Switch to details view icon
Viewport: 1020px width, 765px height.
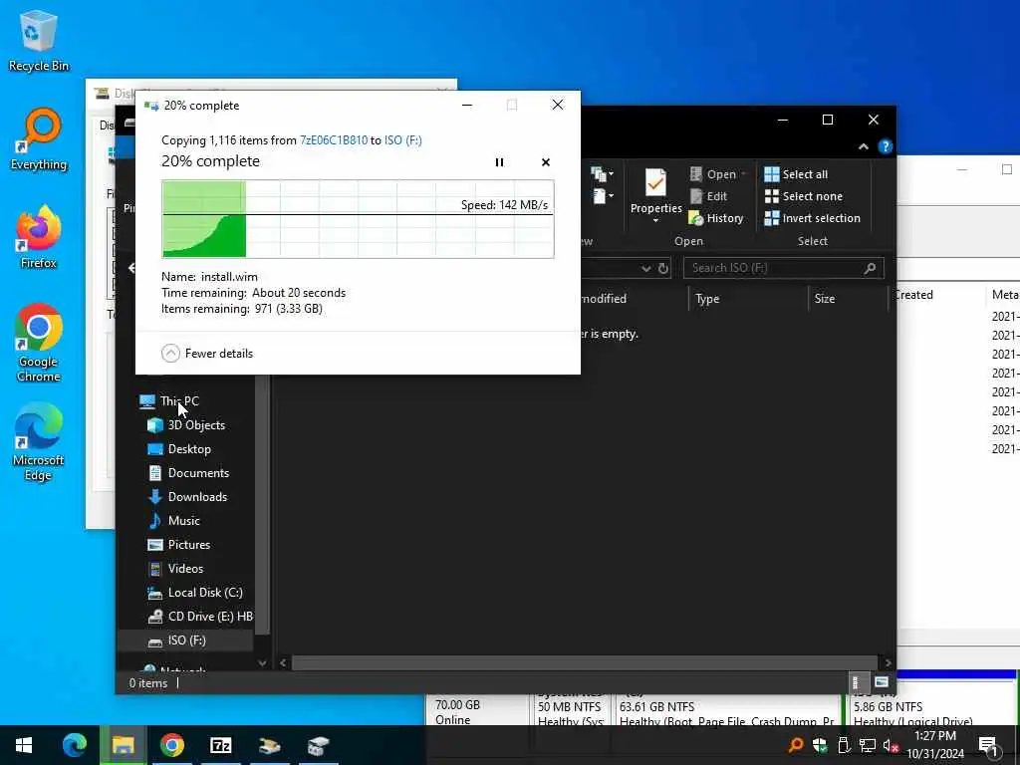(x=857, y=682)
